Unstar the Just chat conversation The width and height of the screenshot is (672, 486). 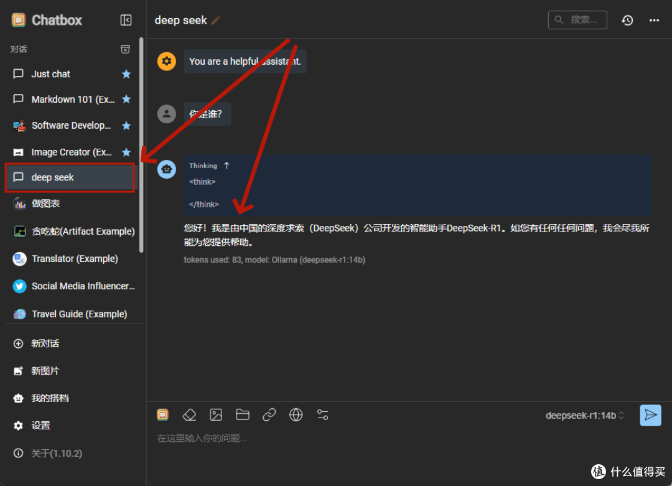(126, 74)
